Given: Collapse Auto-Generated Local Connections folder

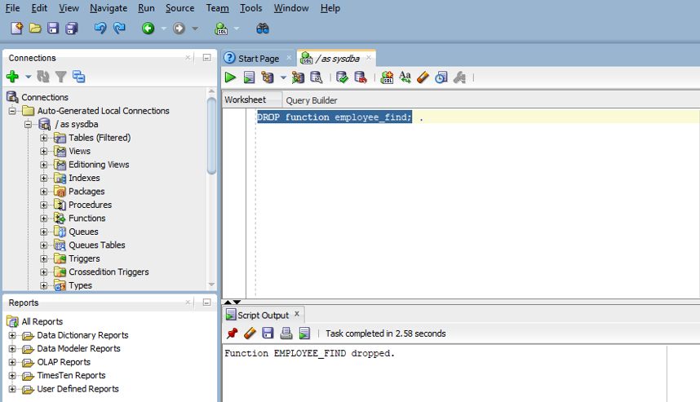Looking at the screenshot, I should (x=12, y=111).
